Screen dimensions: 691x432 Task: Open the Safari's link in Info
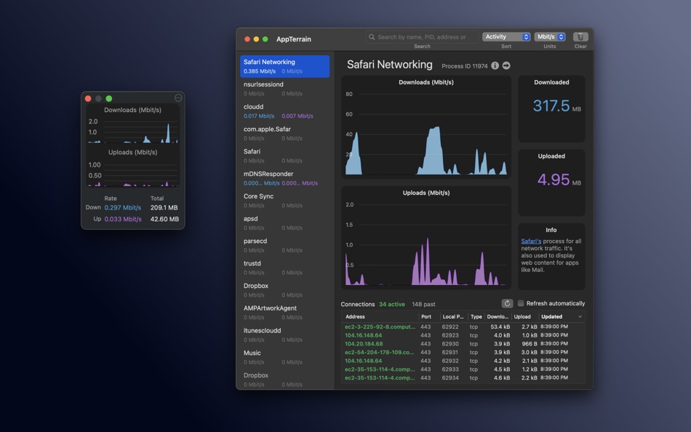coord(531,241)
